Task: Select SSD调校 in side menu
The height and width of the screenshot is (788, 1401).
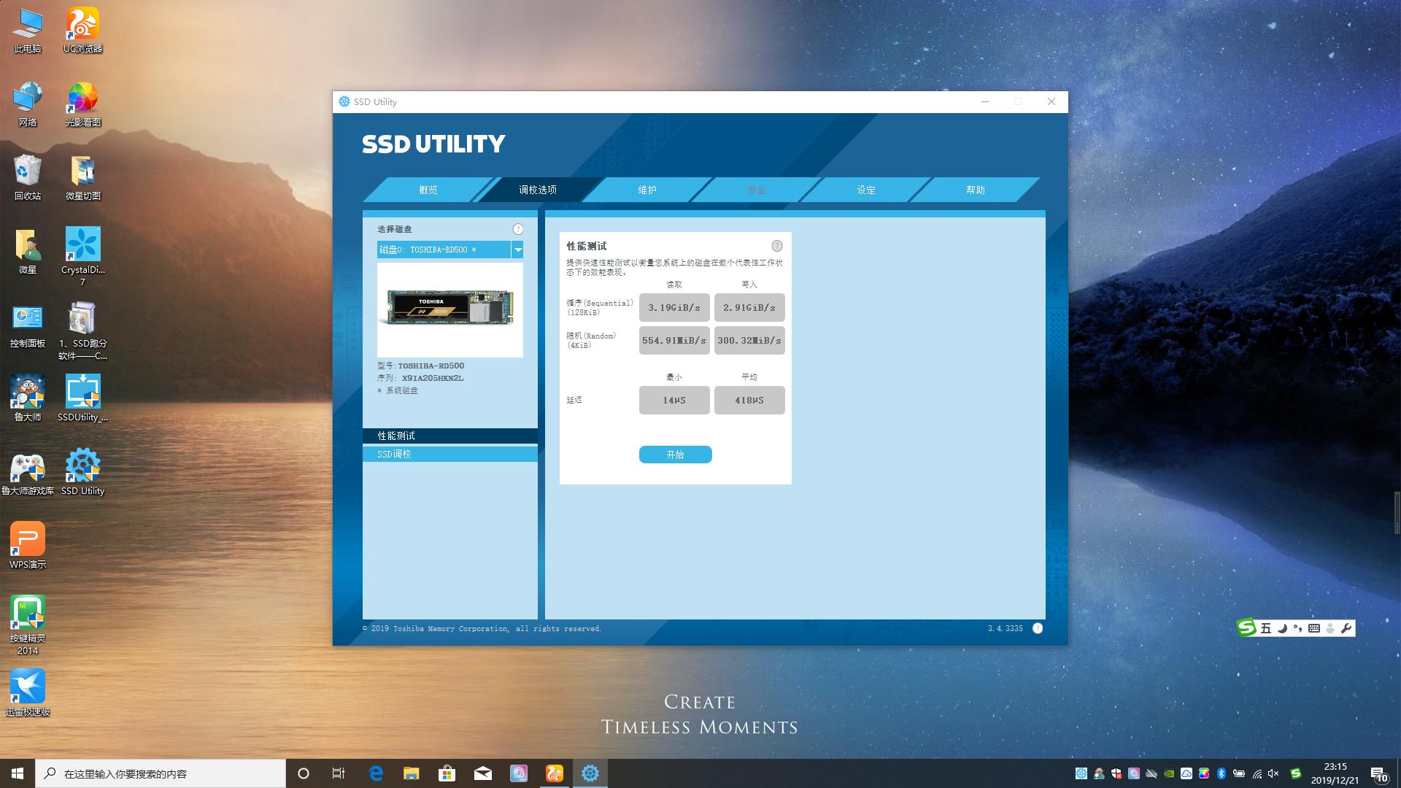Action: tap(449, 454)
